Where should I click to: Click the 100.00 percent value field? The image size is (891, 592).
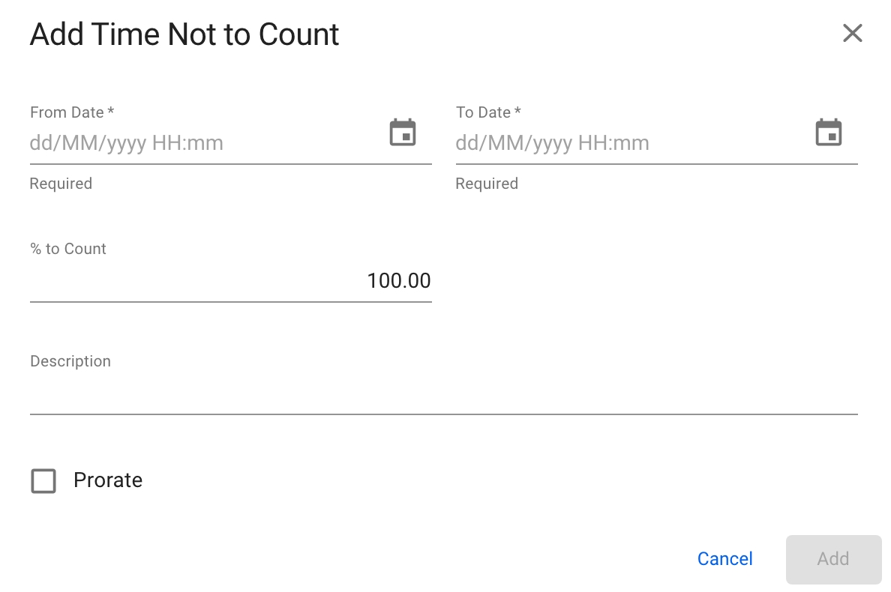click(x=230, y=281)
